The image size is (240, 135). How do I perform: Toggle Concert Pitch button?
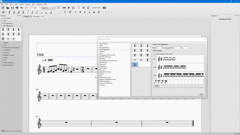96,8
